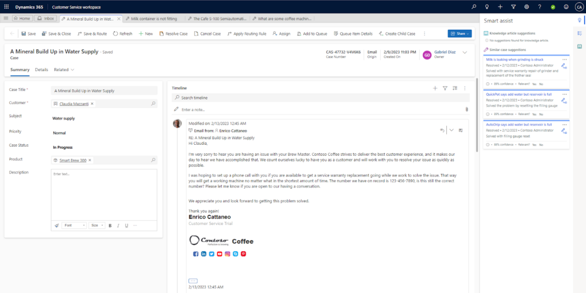Screen dimensions: 586x293
Task: Click the attachment paperclip in note box
Action: coord(466,109)
